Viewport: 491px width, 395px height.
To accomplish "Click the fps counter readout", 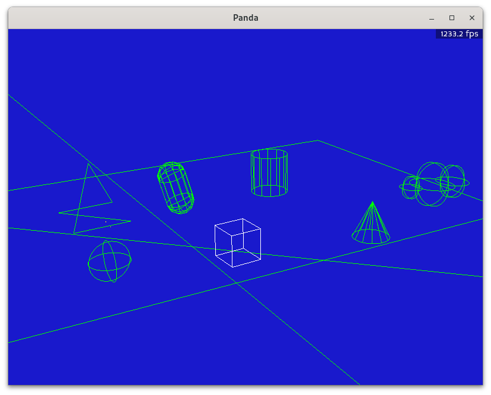I will pos(459,34).
